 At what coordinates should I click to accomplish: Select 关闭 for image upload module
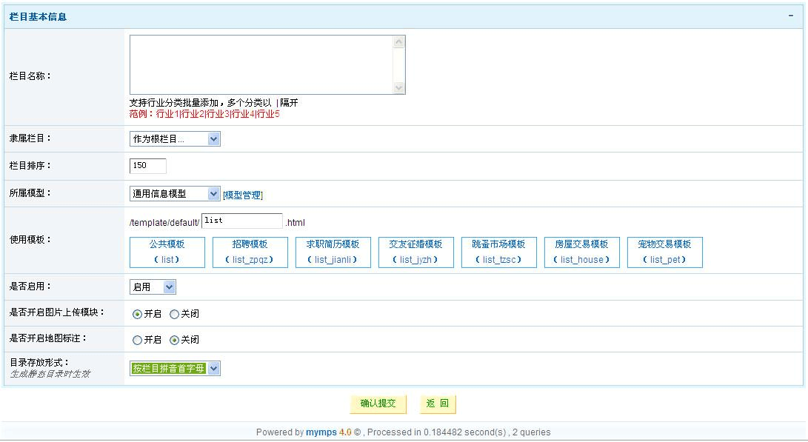click(x=175, y=315)
